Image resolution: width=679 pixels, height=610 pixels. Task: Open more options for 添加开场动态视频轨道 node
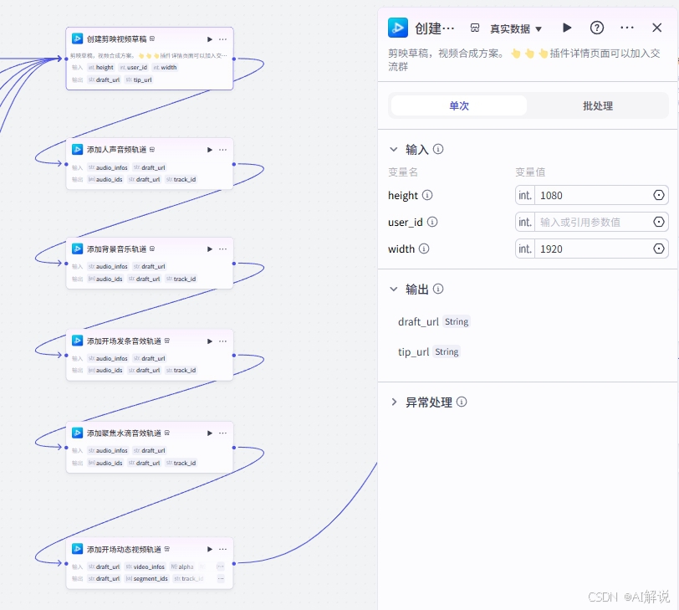[222, 550]
